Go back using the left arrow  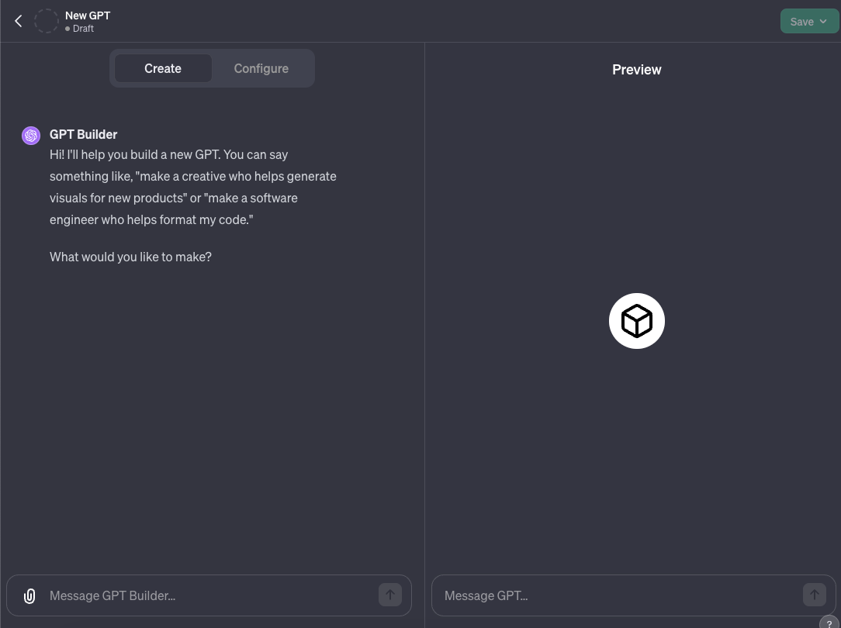19,21
